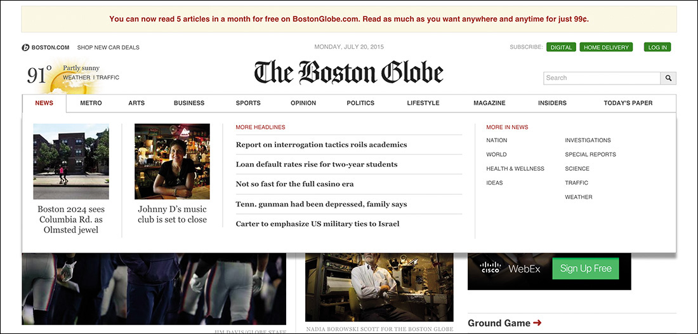Open 'Carter to emphasize US military ties' headline
This screenshot has height=334, width=698.
point(317,224)
